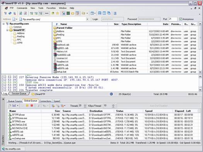
Task: Open the FTP menu
Action: [x=12, y=8]
